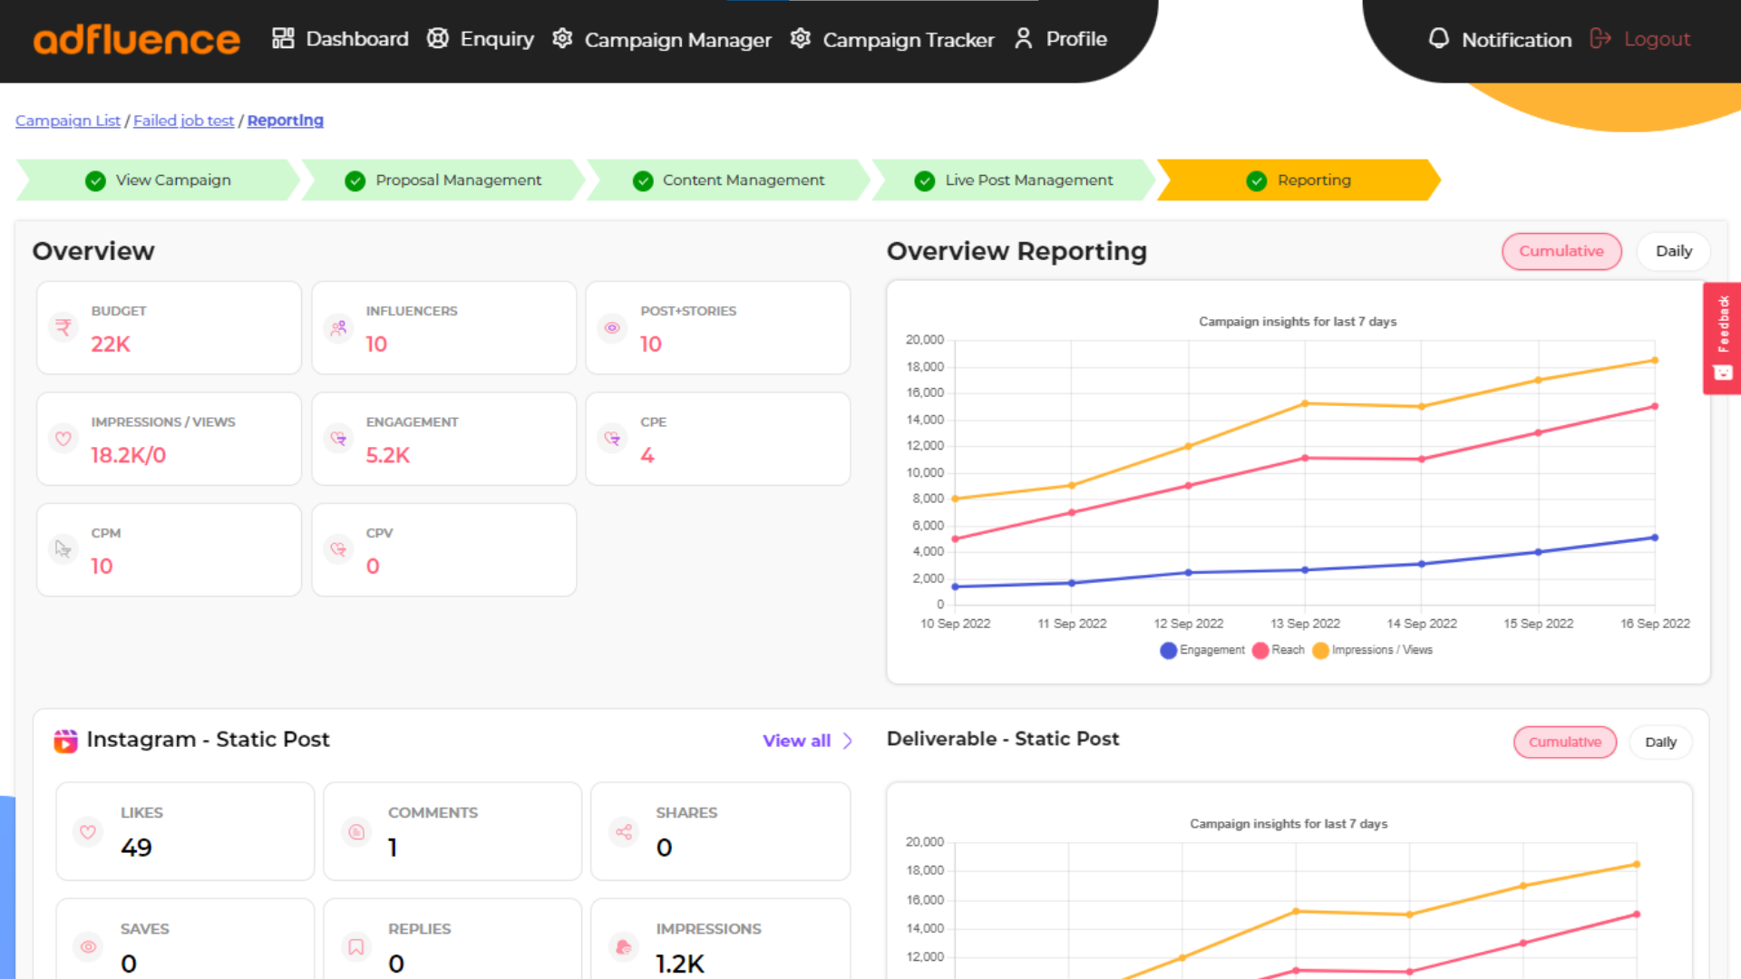The width and height of the screenshot is (1741, 979).
Task: Click the Budget rupee icon
Action: (63, 327)
